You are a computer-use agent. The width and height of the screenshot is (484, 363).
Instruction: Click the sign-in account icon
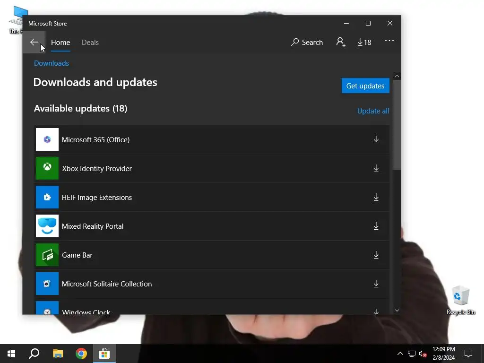[341, 42]
